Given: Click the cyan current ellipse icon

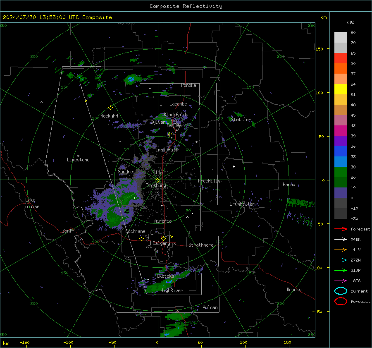Looking at the screenshot, I should click(341, 291).
